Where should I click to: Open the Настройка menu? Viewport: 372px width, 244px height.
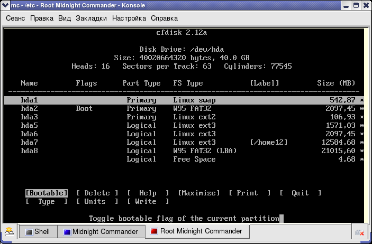pyautogui.click(x=129, y=18)
